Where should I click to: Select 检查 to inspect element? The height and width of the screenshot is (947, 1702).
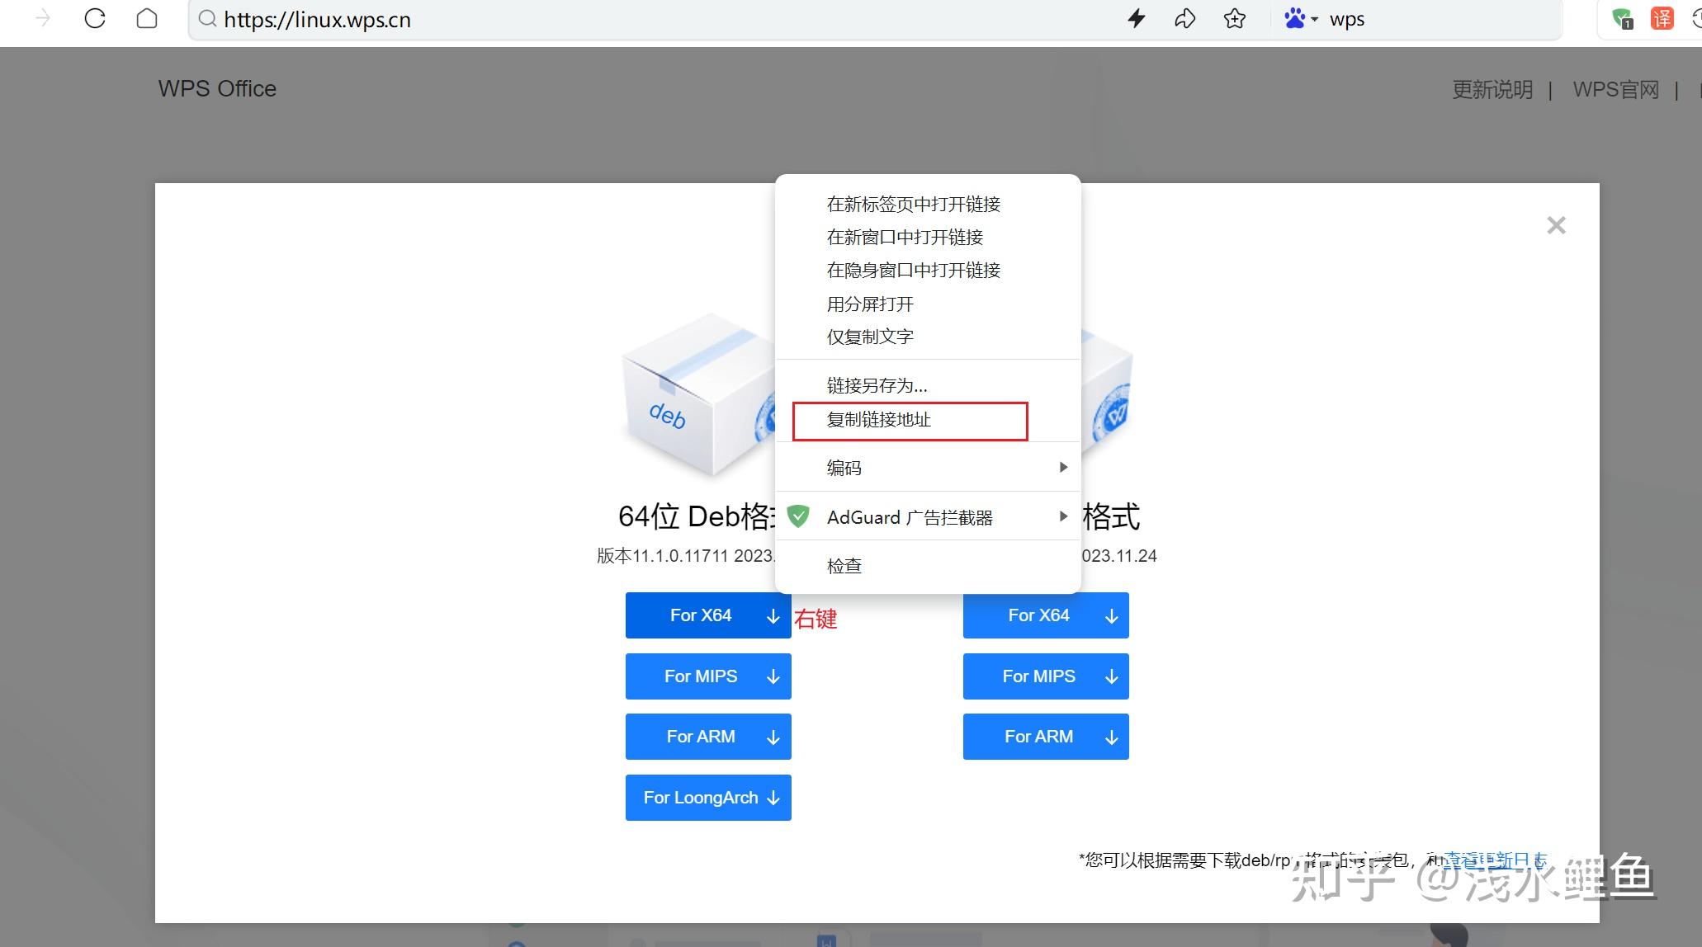844,565
